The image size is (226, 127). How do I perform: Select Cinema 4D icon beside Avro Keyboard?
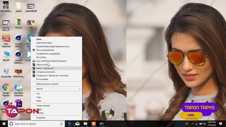(18, 41)
